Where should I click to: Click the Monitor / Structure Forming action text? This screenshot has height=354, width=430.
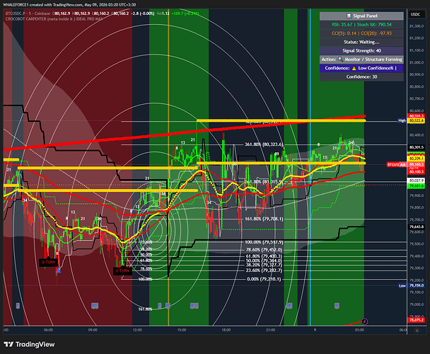pyautogui.click(x=373, y=59)
